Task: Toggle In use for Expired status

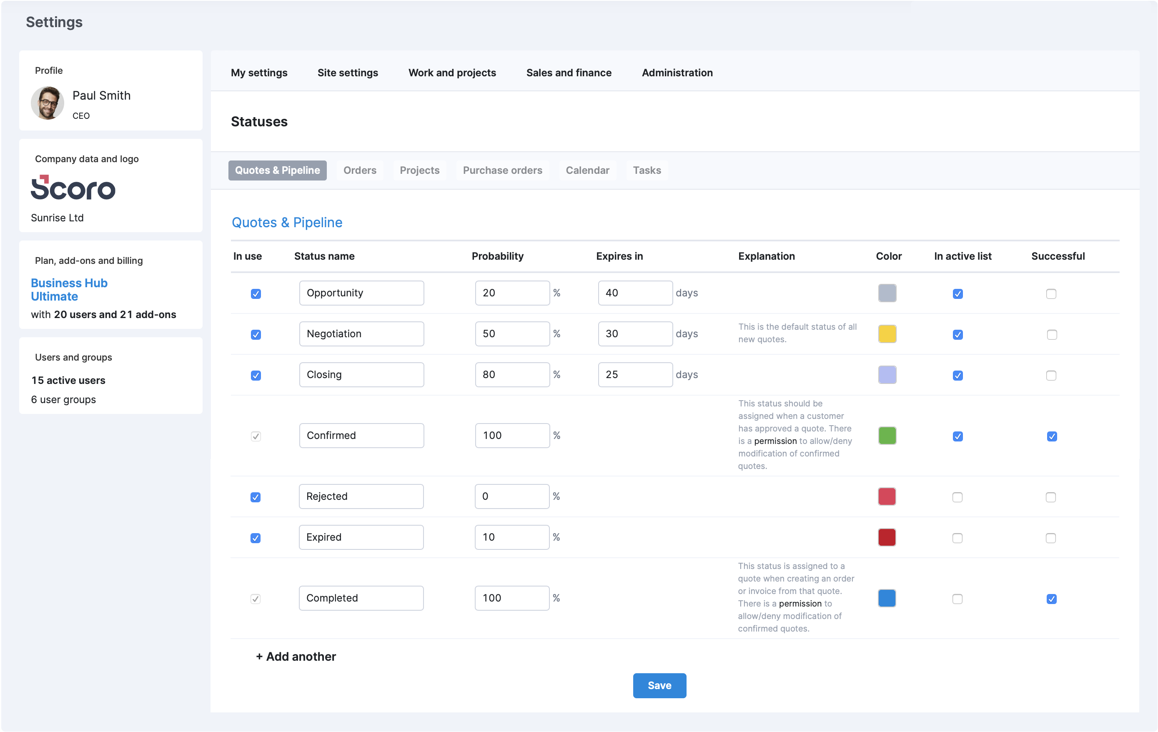Action: click(256, 538)
